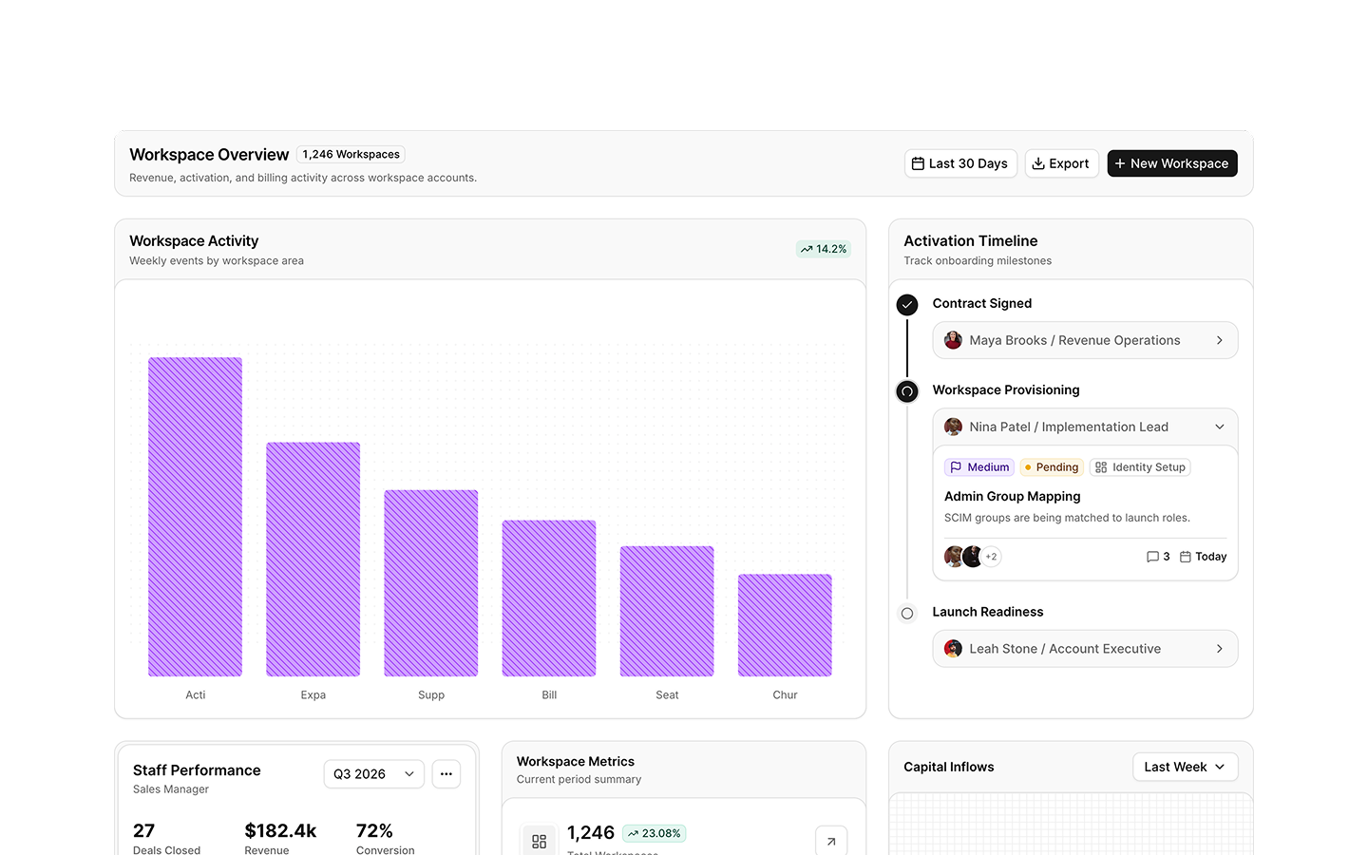Click Leah Stone avatar
The height and width of the screenshot is (855, 1368).
point(953,649)
